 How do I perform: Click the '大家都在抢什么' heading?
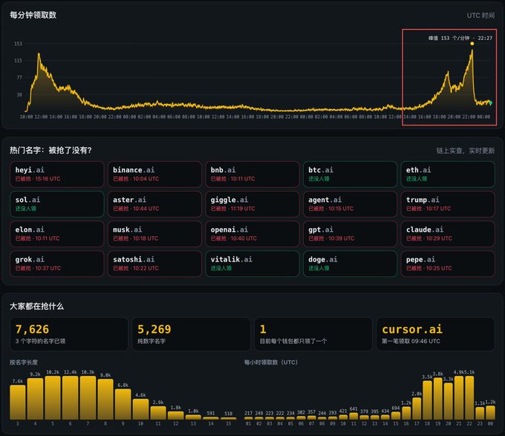point(36,306)
